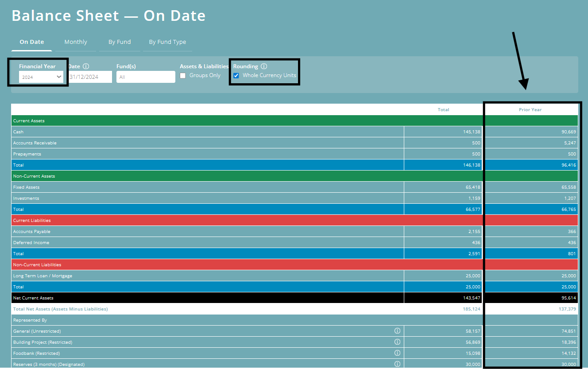Click the Building Project (Restricted) info icon
The image size is (588, 369).
pyautogui.click(x=397, y=342)
